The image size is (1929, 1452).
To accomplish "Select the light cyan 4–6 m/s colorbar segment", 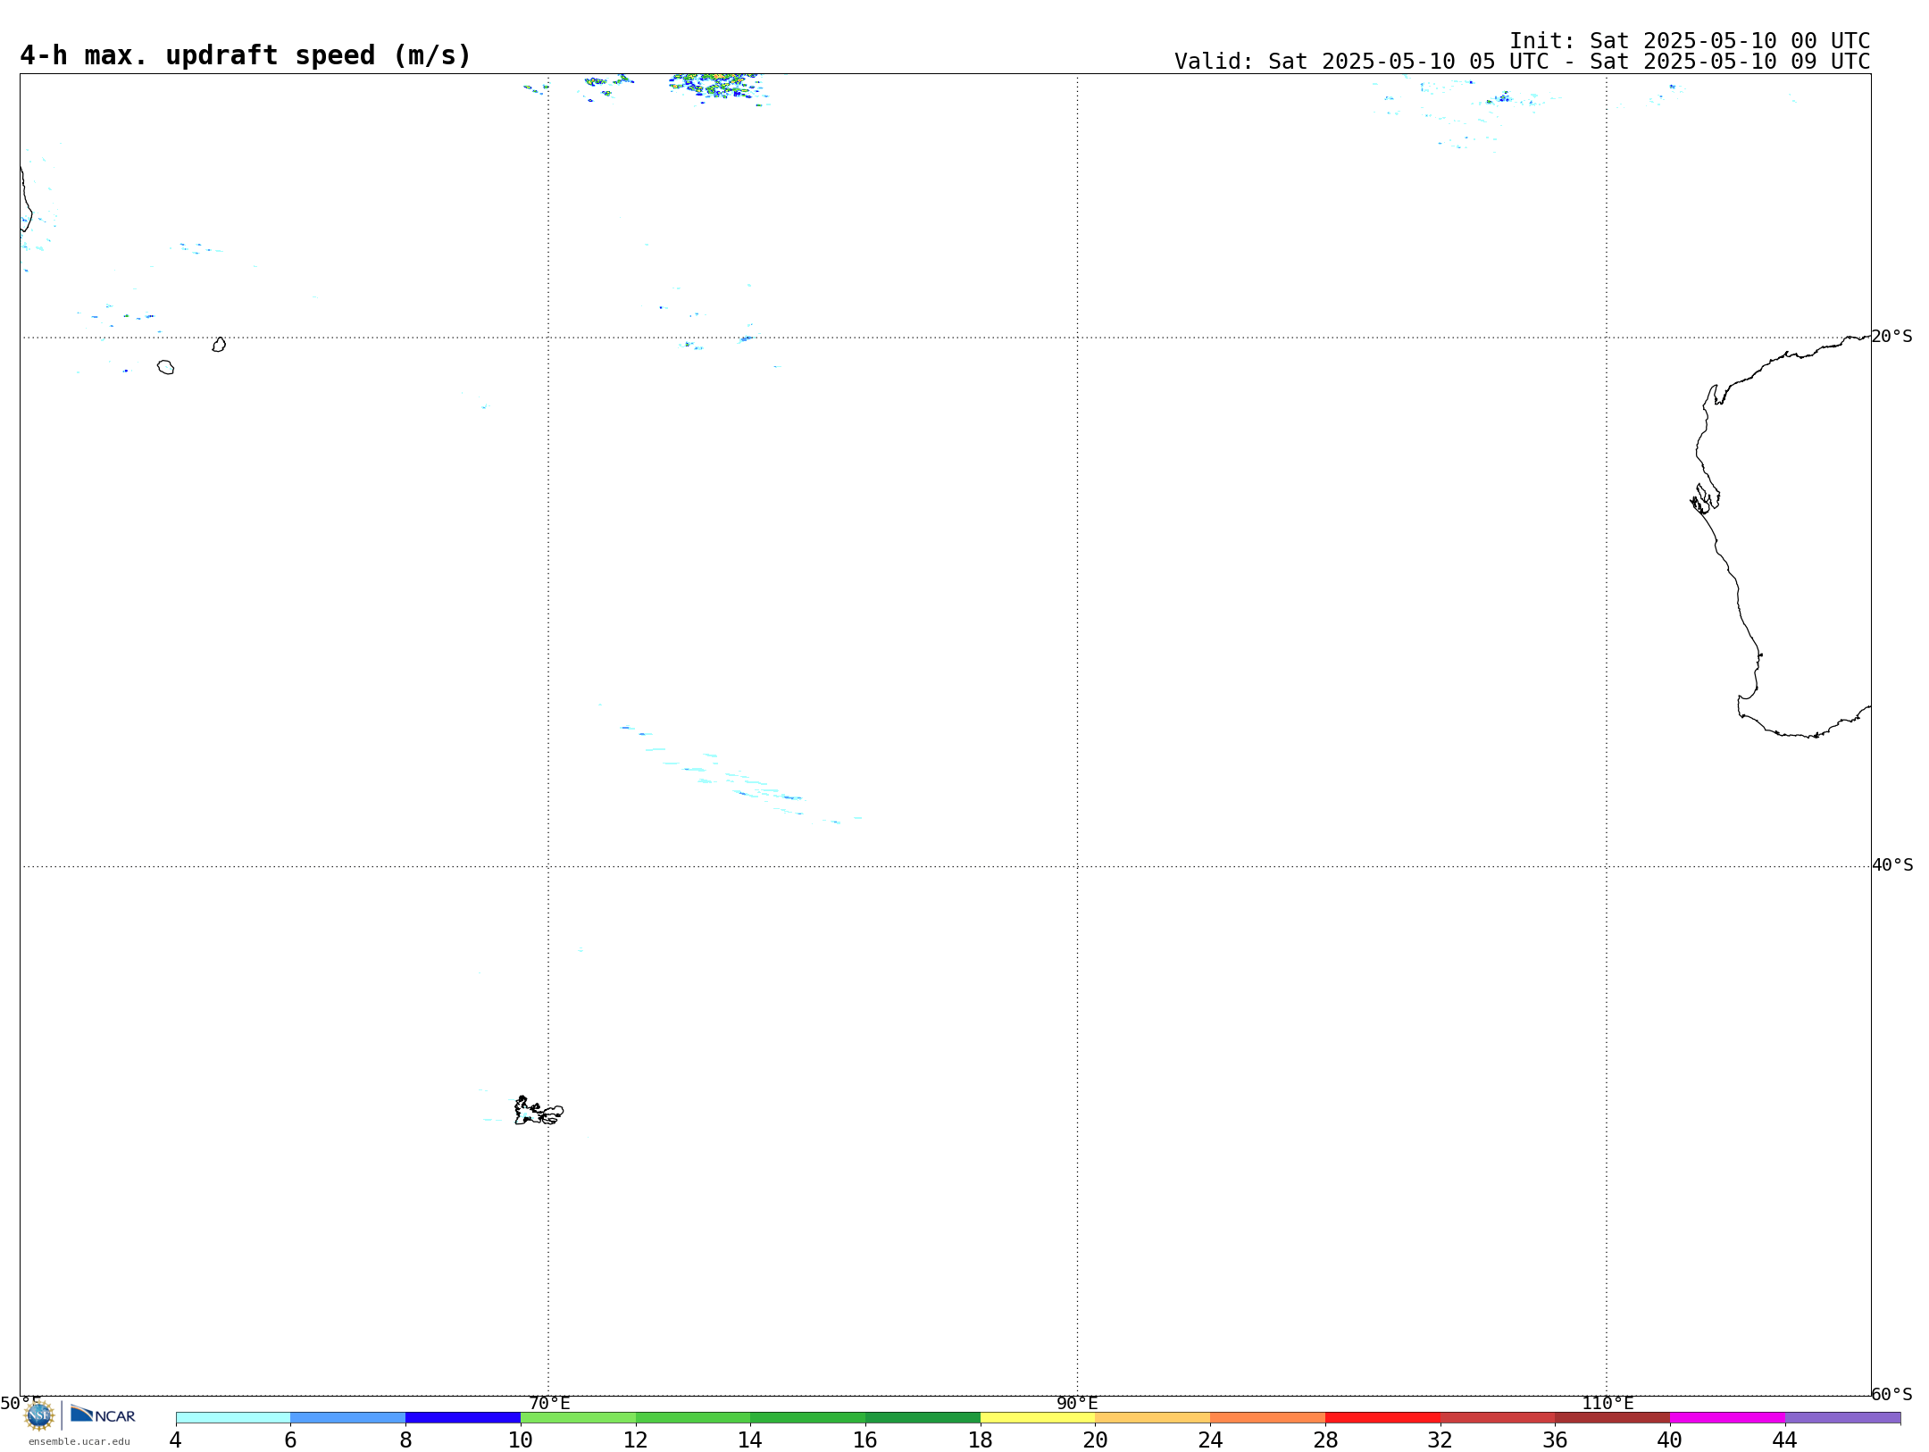I will 233,1418.
